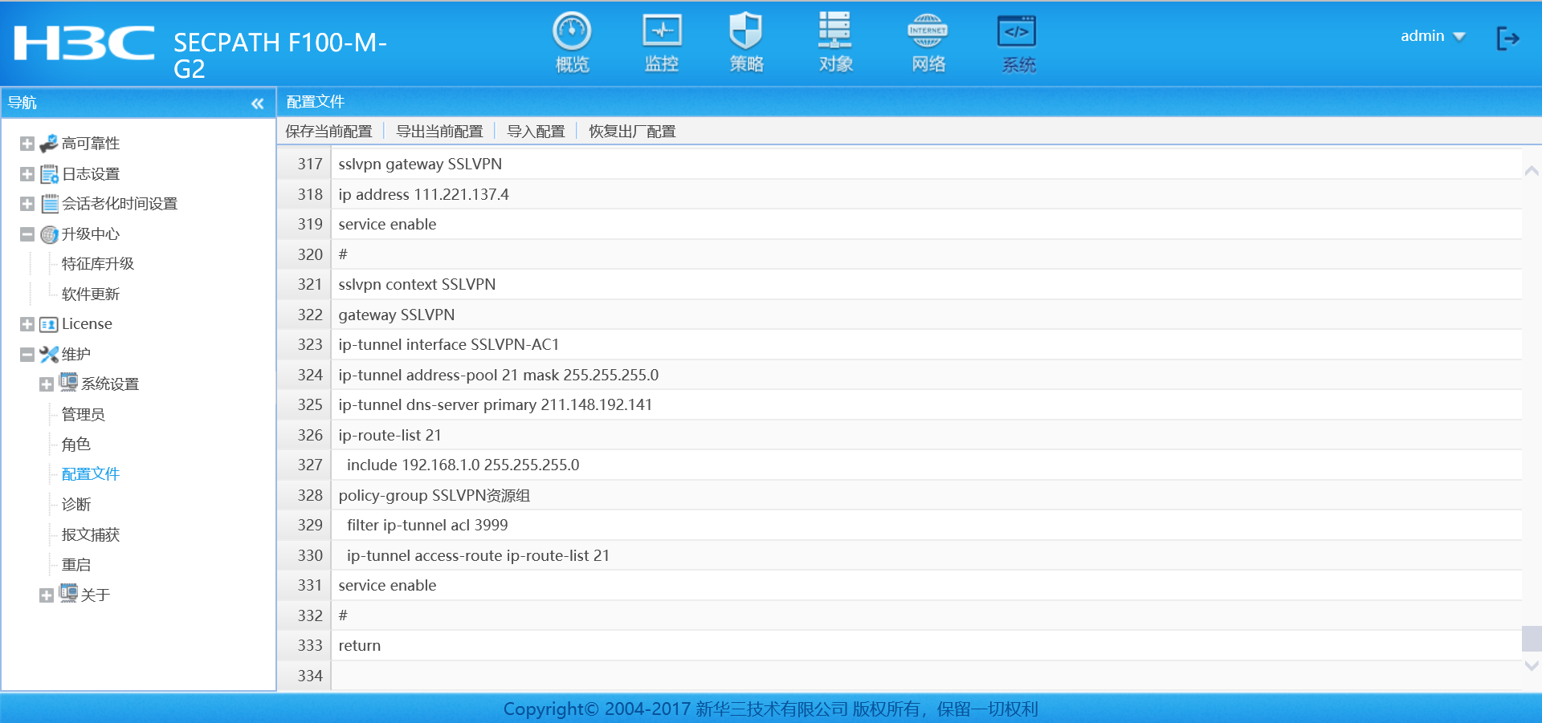Click the 系统设置 monitor icon
Image resolution: width=1542 pixels, height=723 pixels.
pyautogui.click(x=68, y=383)
